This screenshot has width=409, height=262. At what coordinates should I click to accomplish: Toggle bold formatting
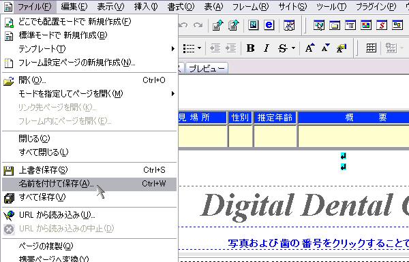(250, 48)
